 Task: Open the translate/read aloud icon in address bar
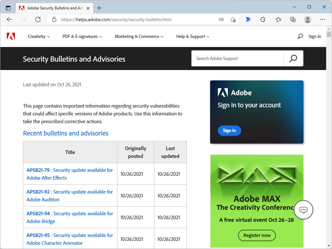(221, 19)
